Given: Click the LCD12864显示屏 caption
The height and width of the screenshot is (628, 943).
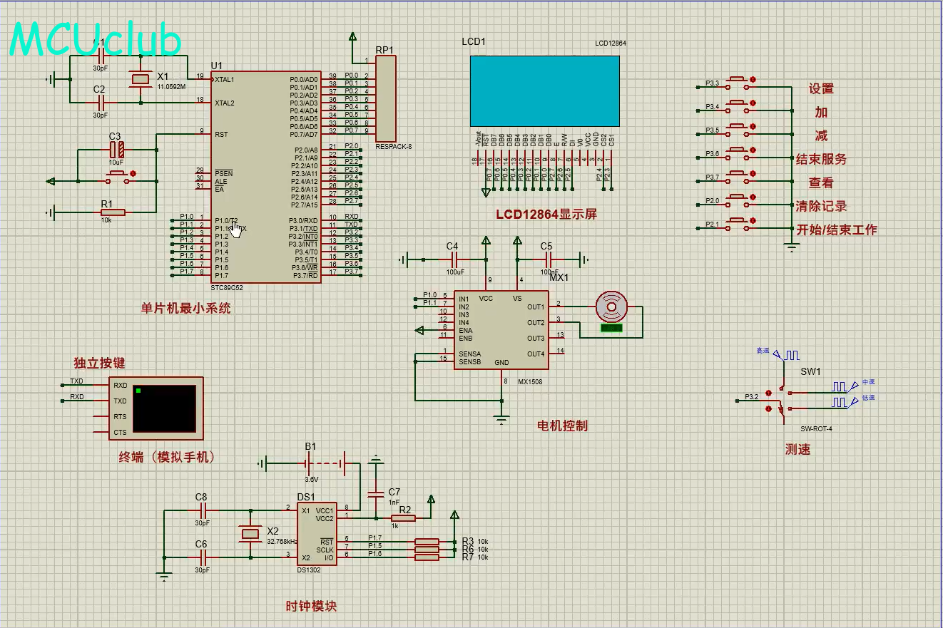Looking at the screenshot, I should point(546,214).
